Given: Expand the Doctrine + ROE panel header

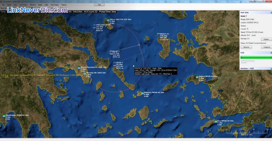Looking at the screenshot, I should [x=256, y=68].
